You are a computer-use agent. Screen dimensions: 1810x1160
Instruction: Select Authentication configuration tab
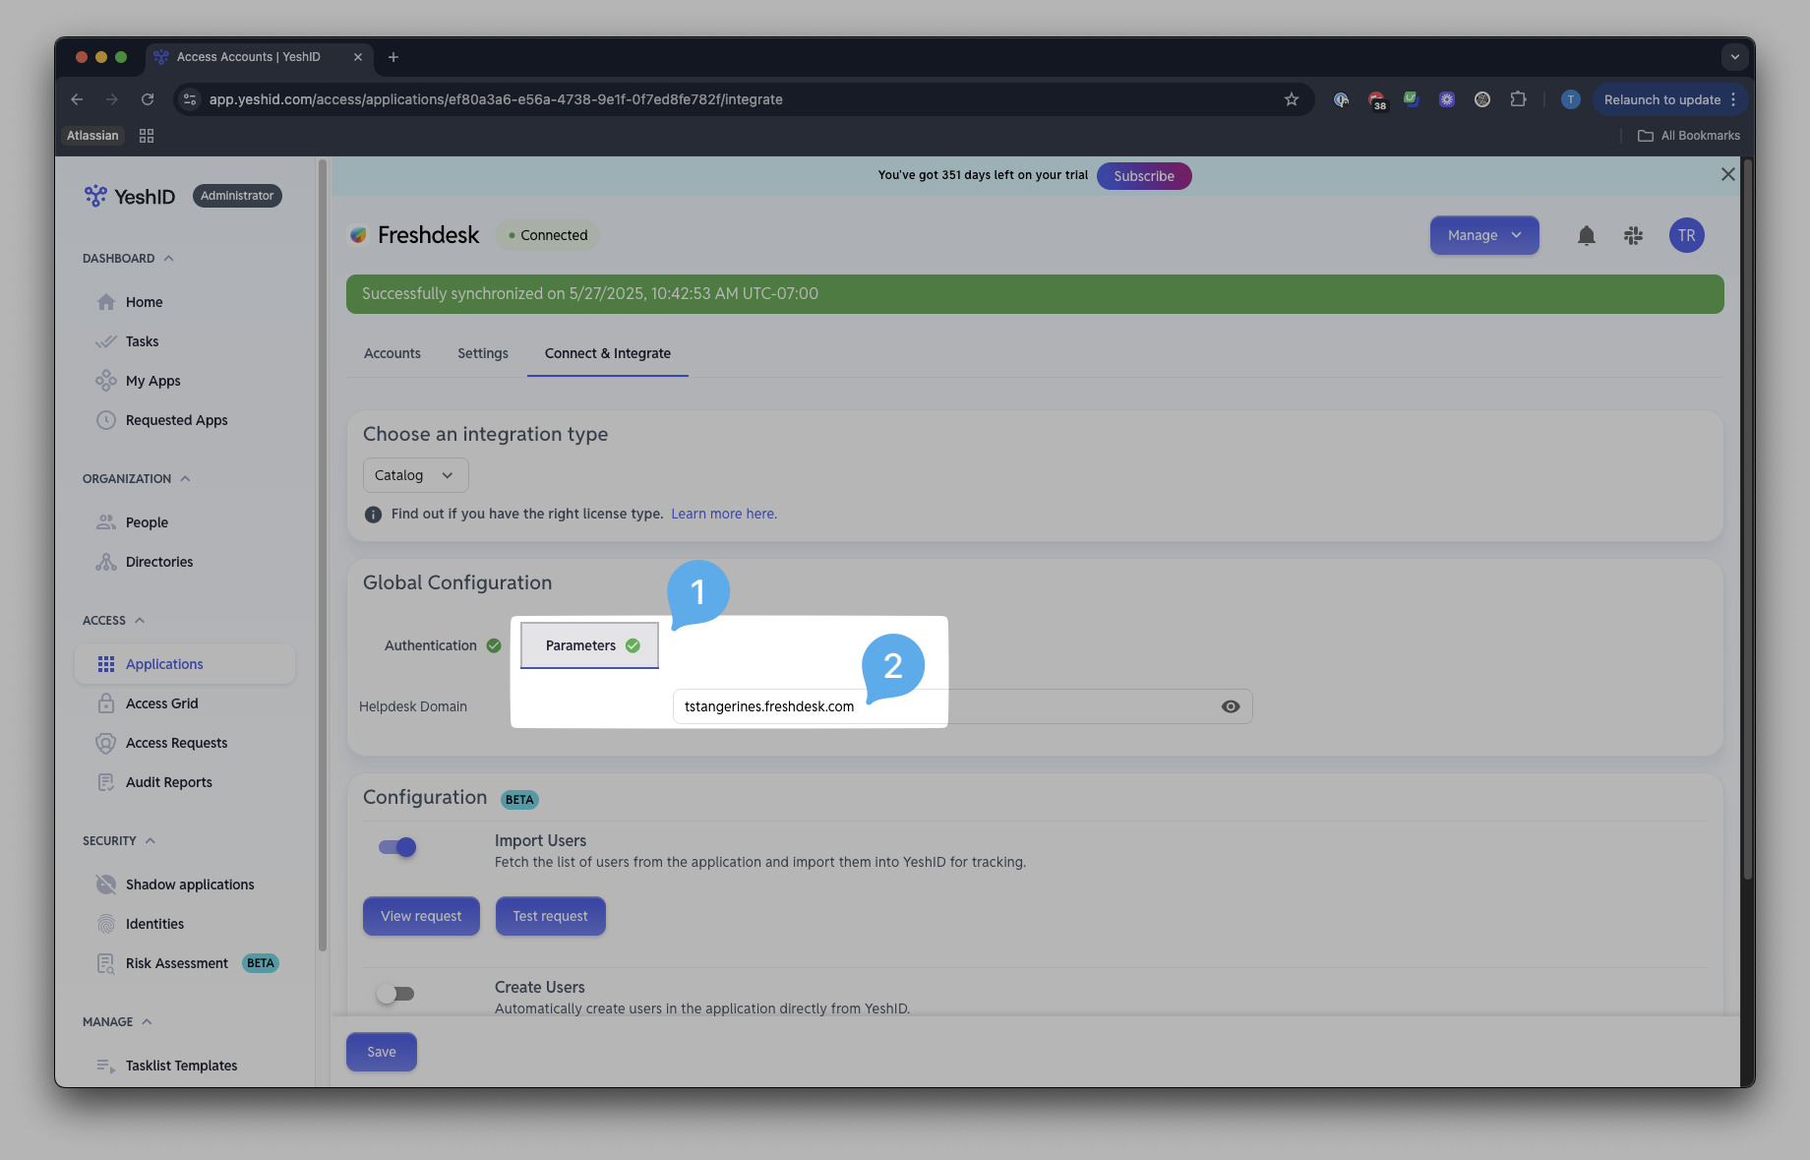pos(442,645)
